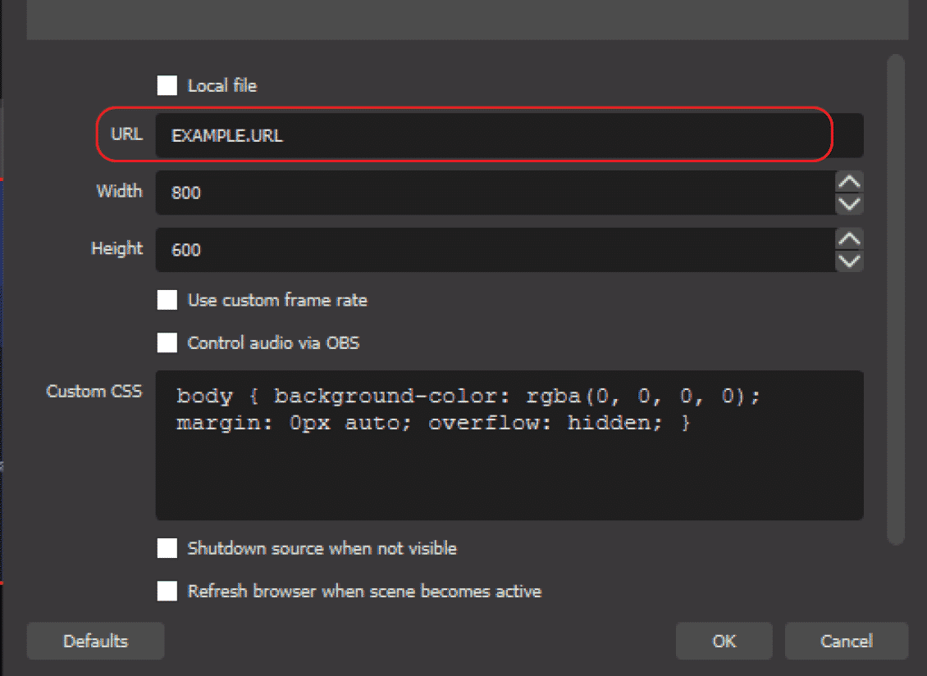Screen dimensions: 927x676
Task: Click the Defaults button
Action: pos(95,641)
